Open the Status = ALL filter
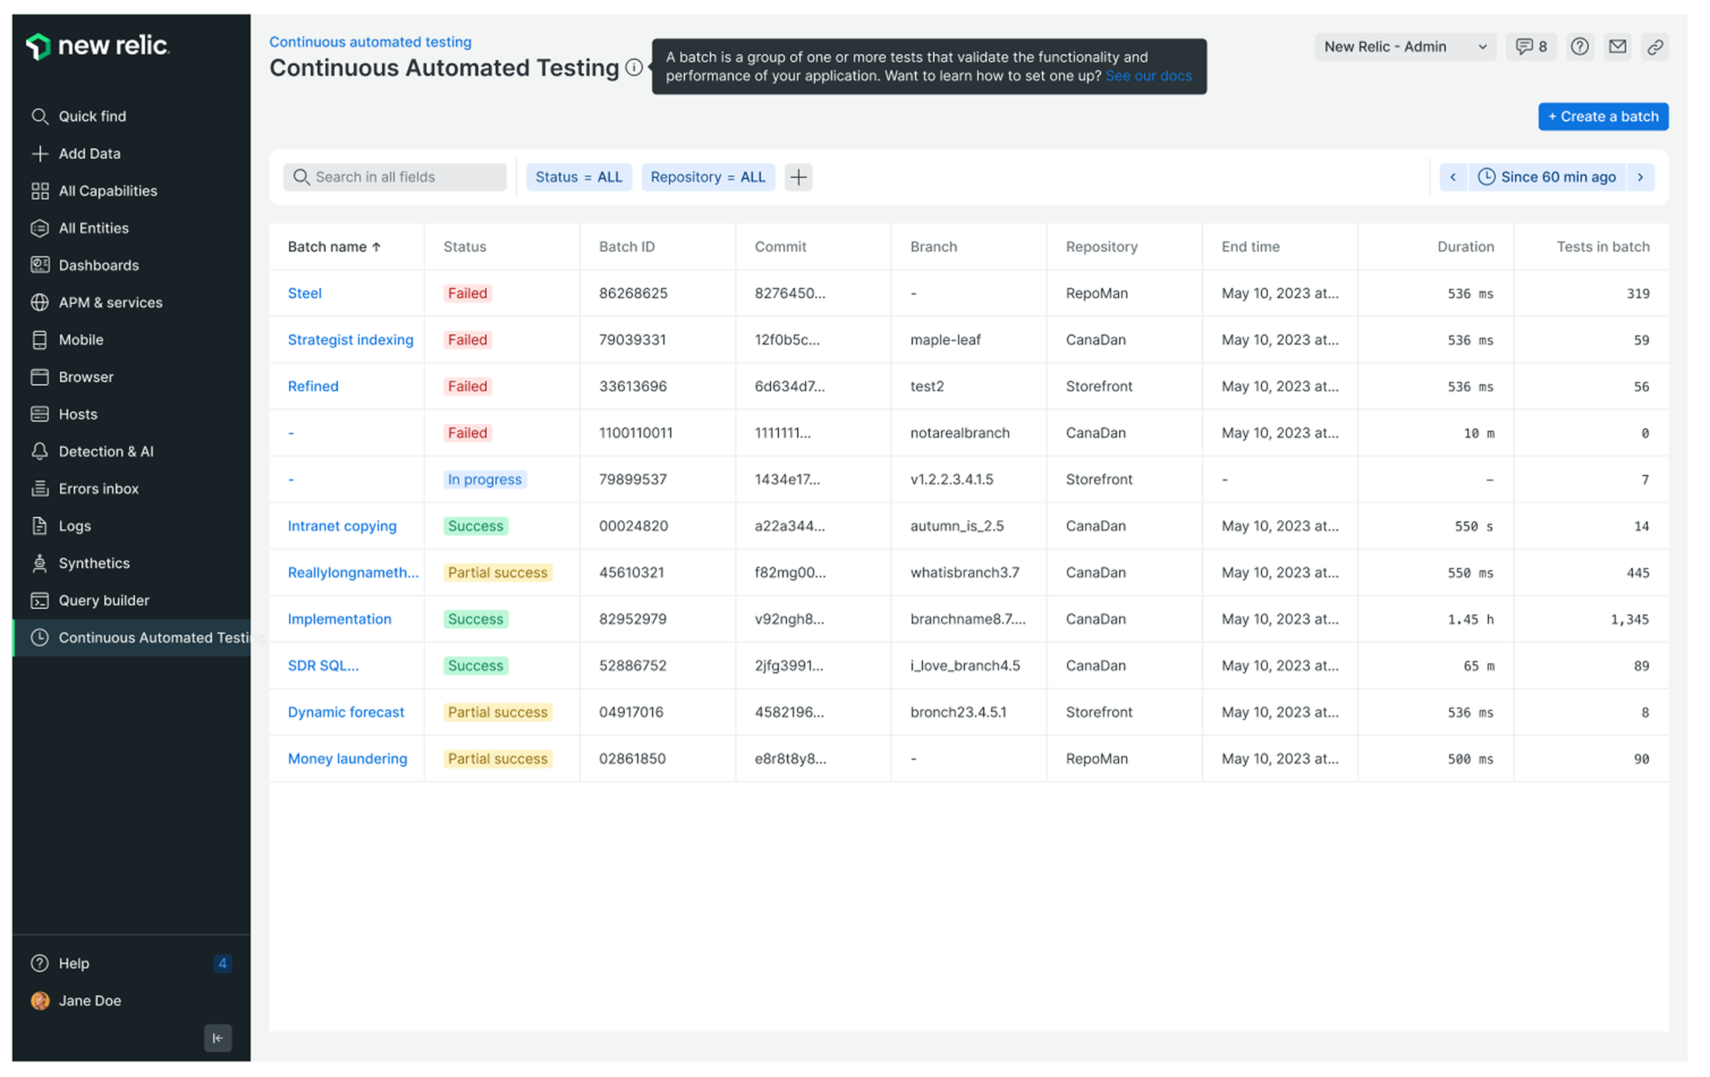Viewport: 1710px width, 1077px height. tap(579, 177)
